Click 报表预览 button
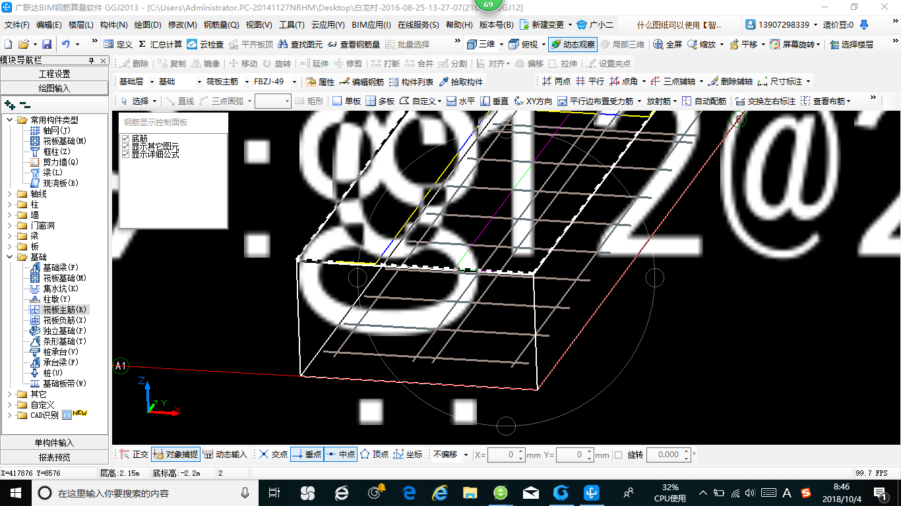 click(54, 457)
